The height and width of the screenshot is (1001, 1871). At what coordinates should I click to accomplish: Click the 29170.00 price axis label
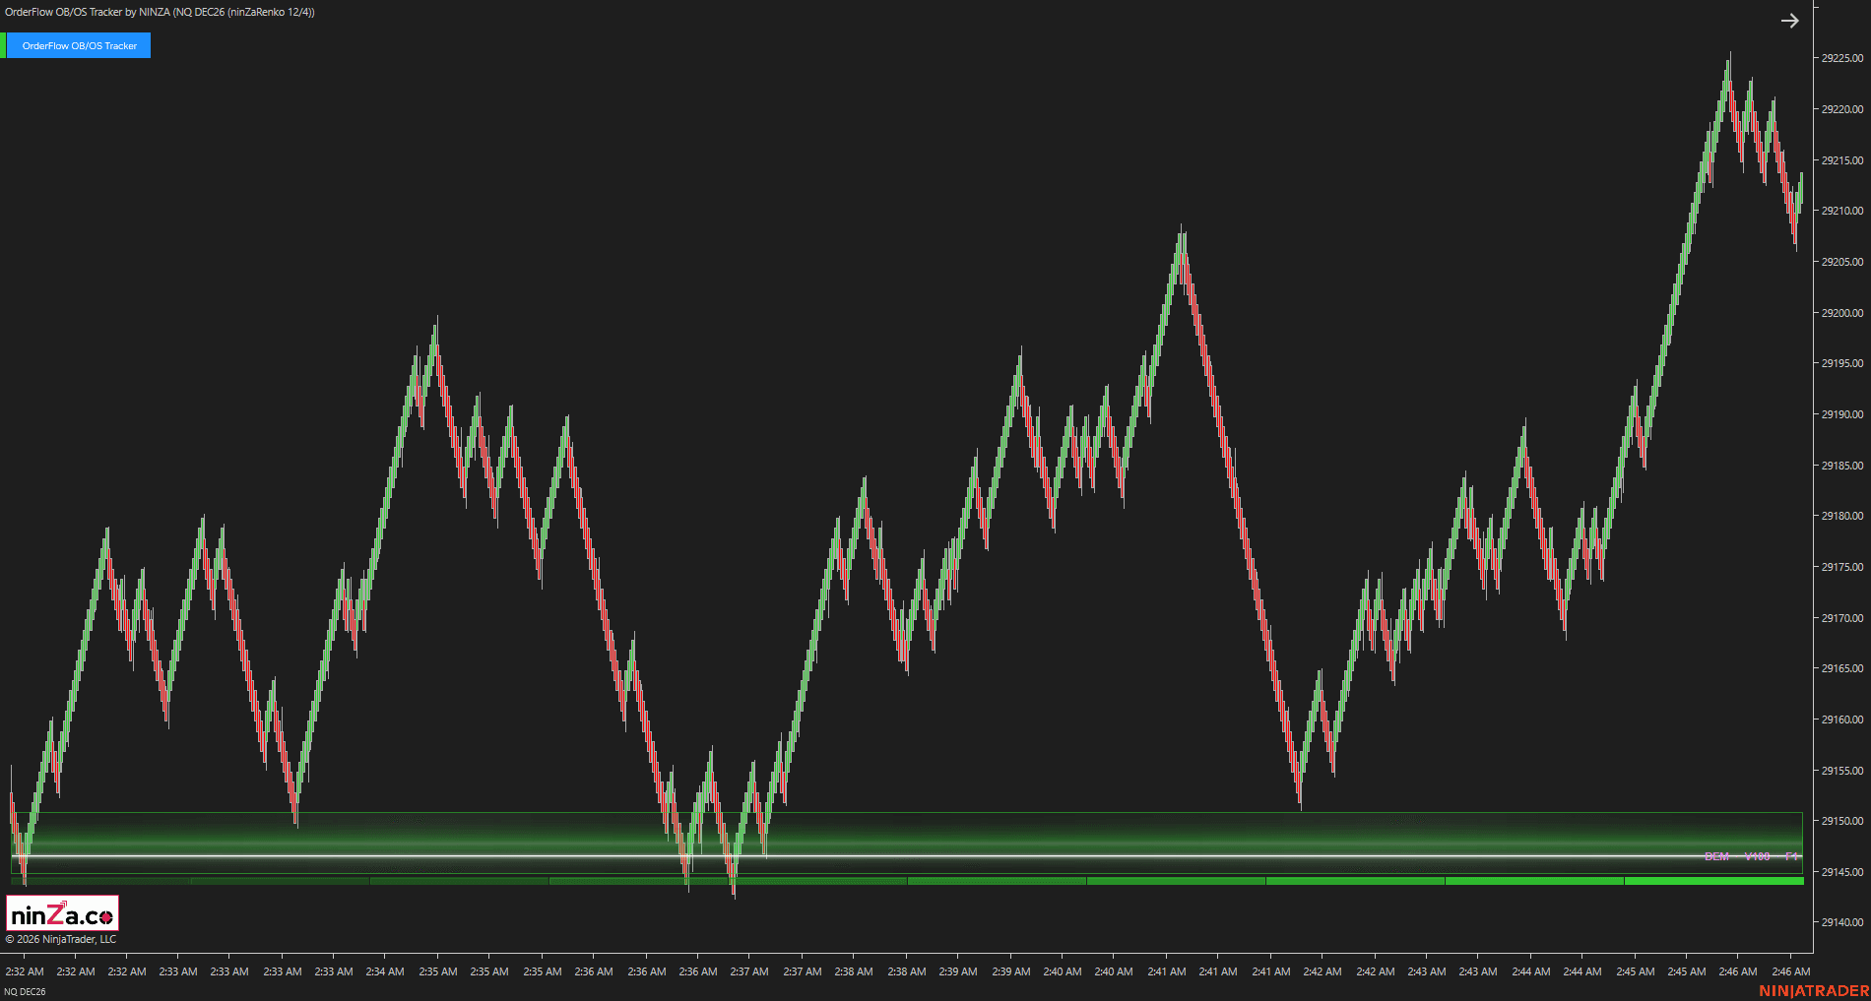(x=1841, y=618)
